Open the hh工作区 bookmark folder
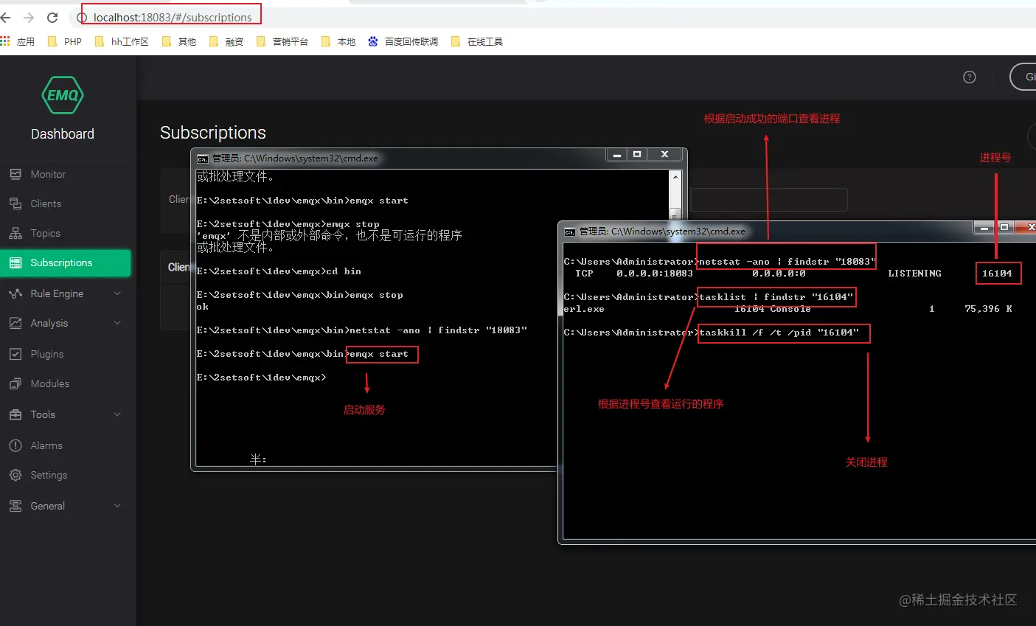1036x626 pixels. (x=122, y=41)
